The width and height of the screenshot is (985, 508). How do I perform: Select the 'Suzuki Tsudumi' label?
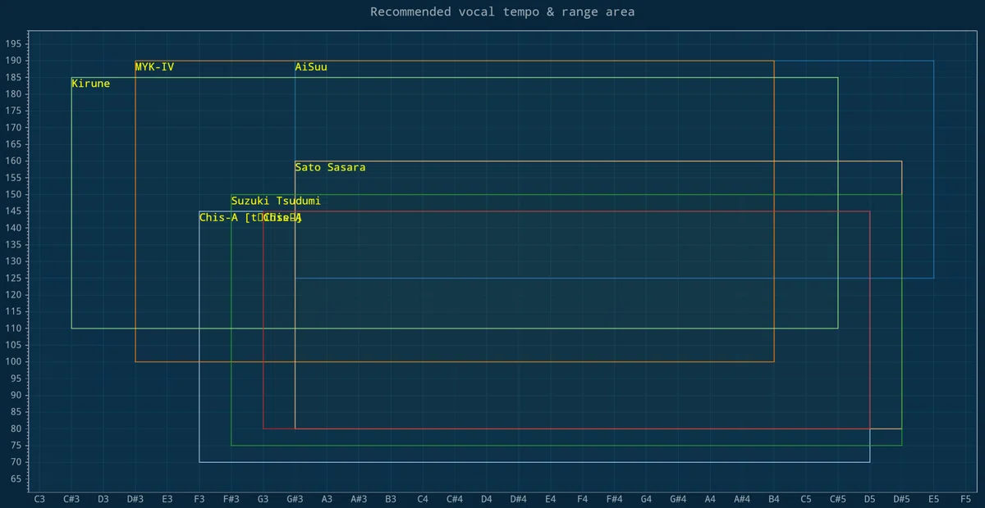tap(276, 201)
